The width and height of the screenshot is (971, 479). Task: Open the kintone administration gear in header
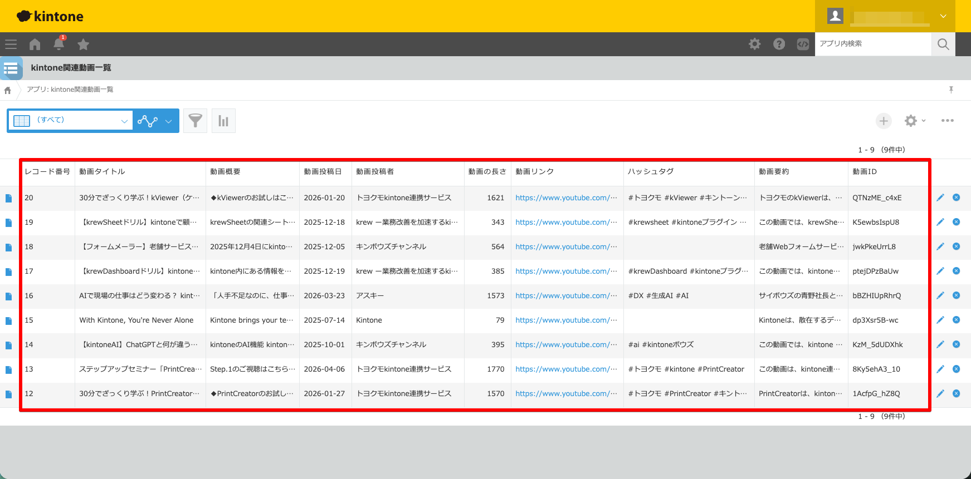pyautogui.click(x=755, y=44)
